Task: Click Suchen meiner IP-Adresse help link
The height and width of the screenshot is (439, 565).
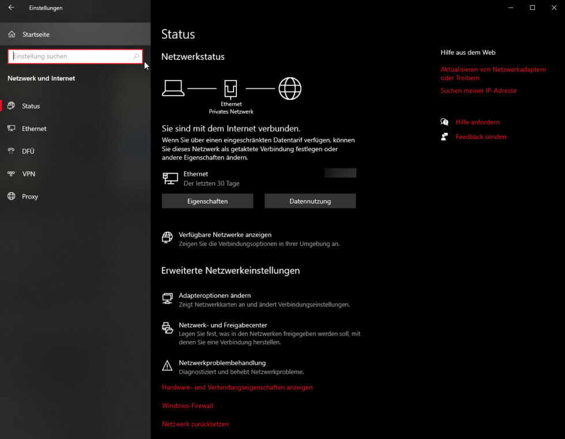Action: [x=479, y=91]
